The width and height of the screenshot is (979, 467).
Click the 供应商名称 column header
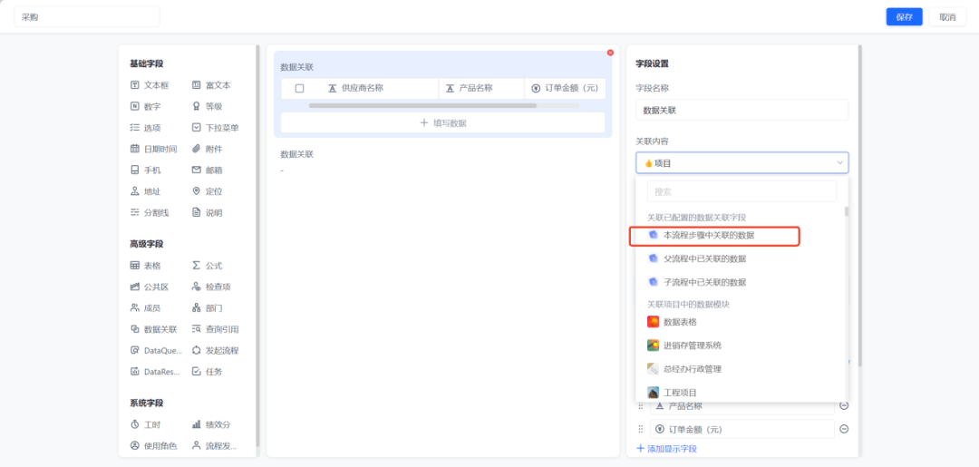click(x=356, y=89)
